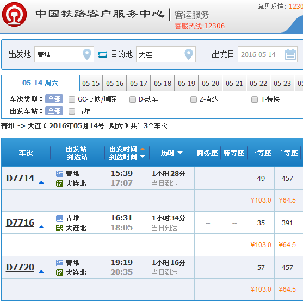Click the location pin in destination field
The height and width of the screenshot is (303, 303).
pos(189,54)
